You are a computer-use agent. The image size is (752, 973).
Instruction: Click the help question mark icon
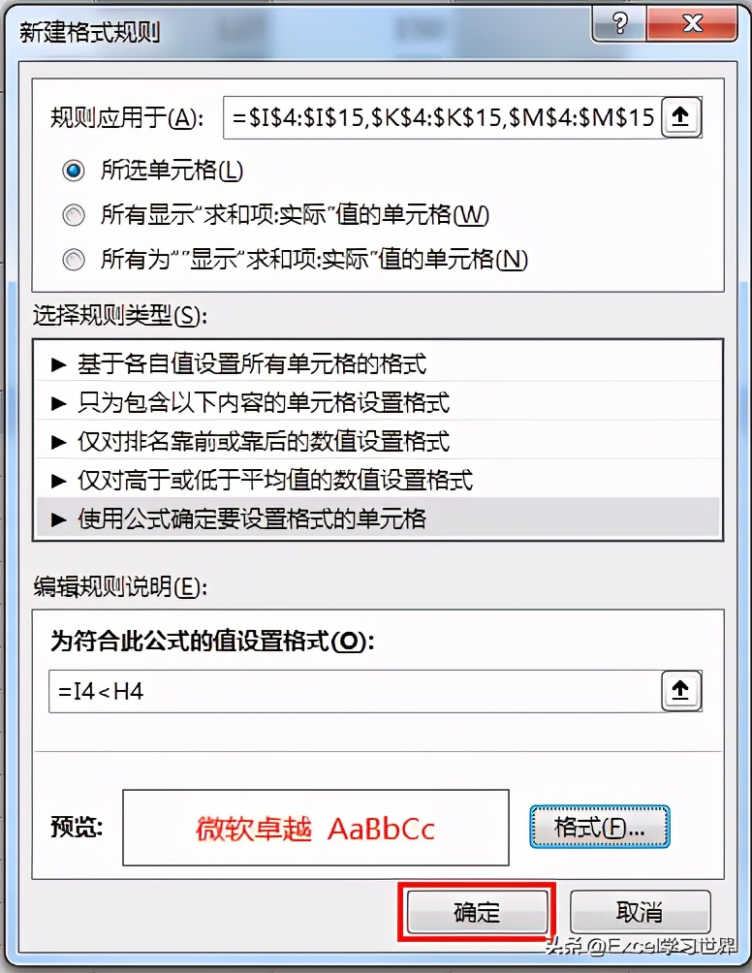point(618,24)
